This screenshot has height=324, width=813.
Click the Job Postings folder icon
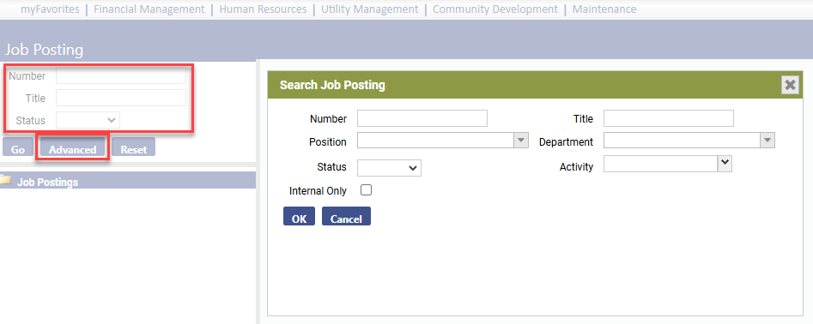click(6, 180)
